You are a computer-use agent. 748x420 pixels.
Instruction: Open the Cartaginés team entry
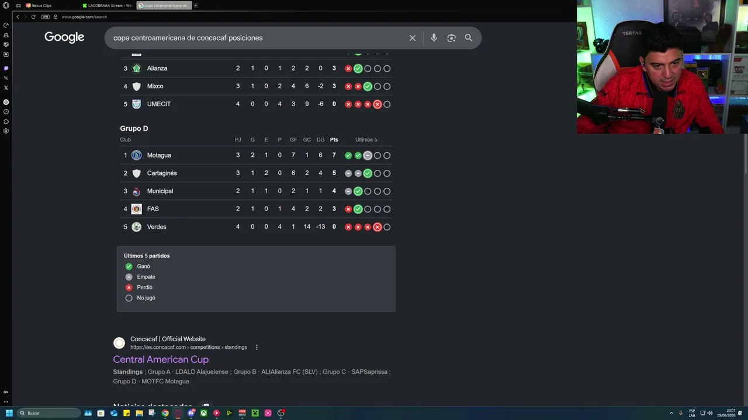162,173
